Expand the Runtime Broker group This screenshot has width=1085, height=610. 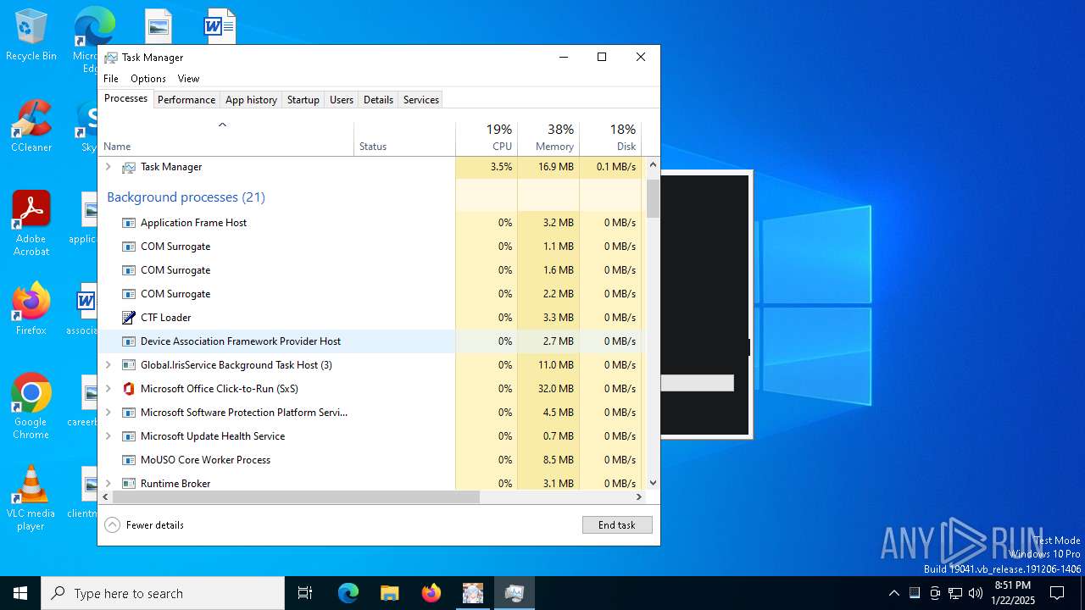(108, 484)
